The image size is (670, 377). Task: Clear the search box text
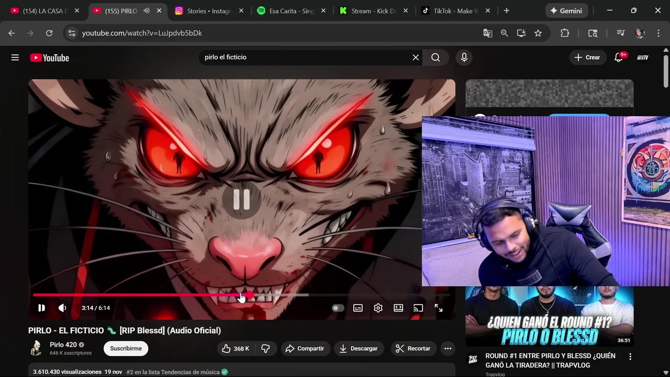[x=416, y=58]
